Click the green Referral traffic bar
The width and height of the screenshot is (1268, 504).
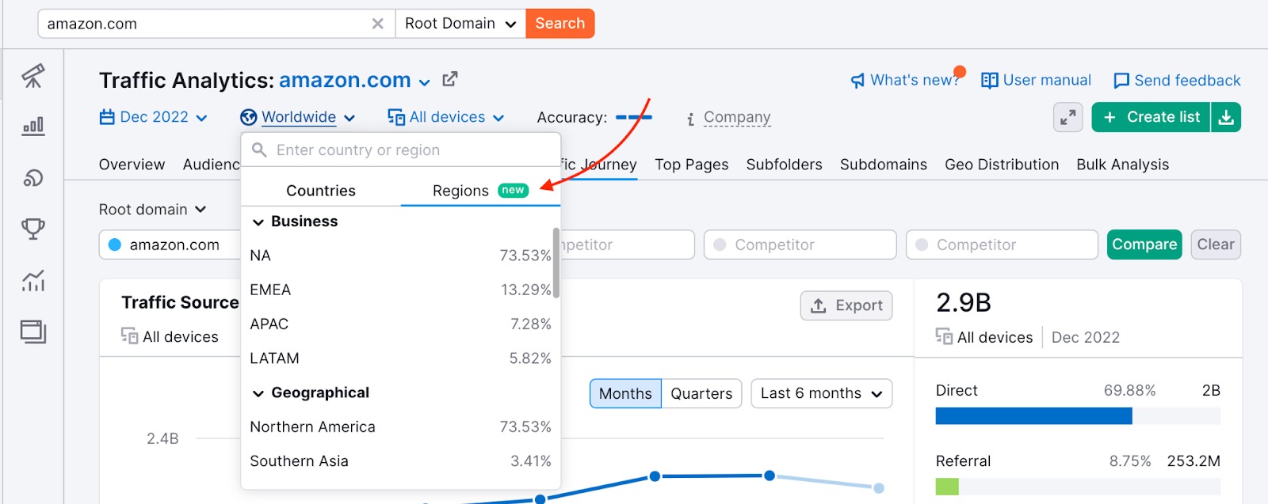[947, 487]
